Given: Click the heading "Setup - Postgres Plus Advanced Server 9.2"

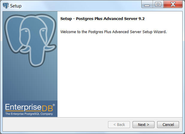Looking at the screenshot, I should click(x=102, y=19).
